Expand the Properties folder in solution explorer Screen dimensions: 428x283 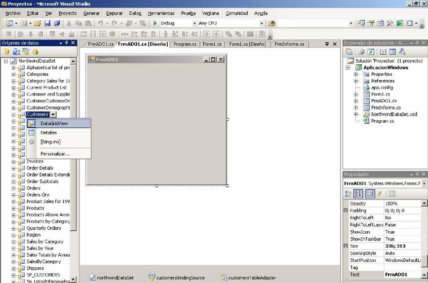click(x=355, y=74)
